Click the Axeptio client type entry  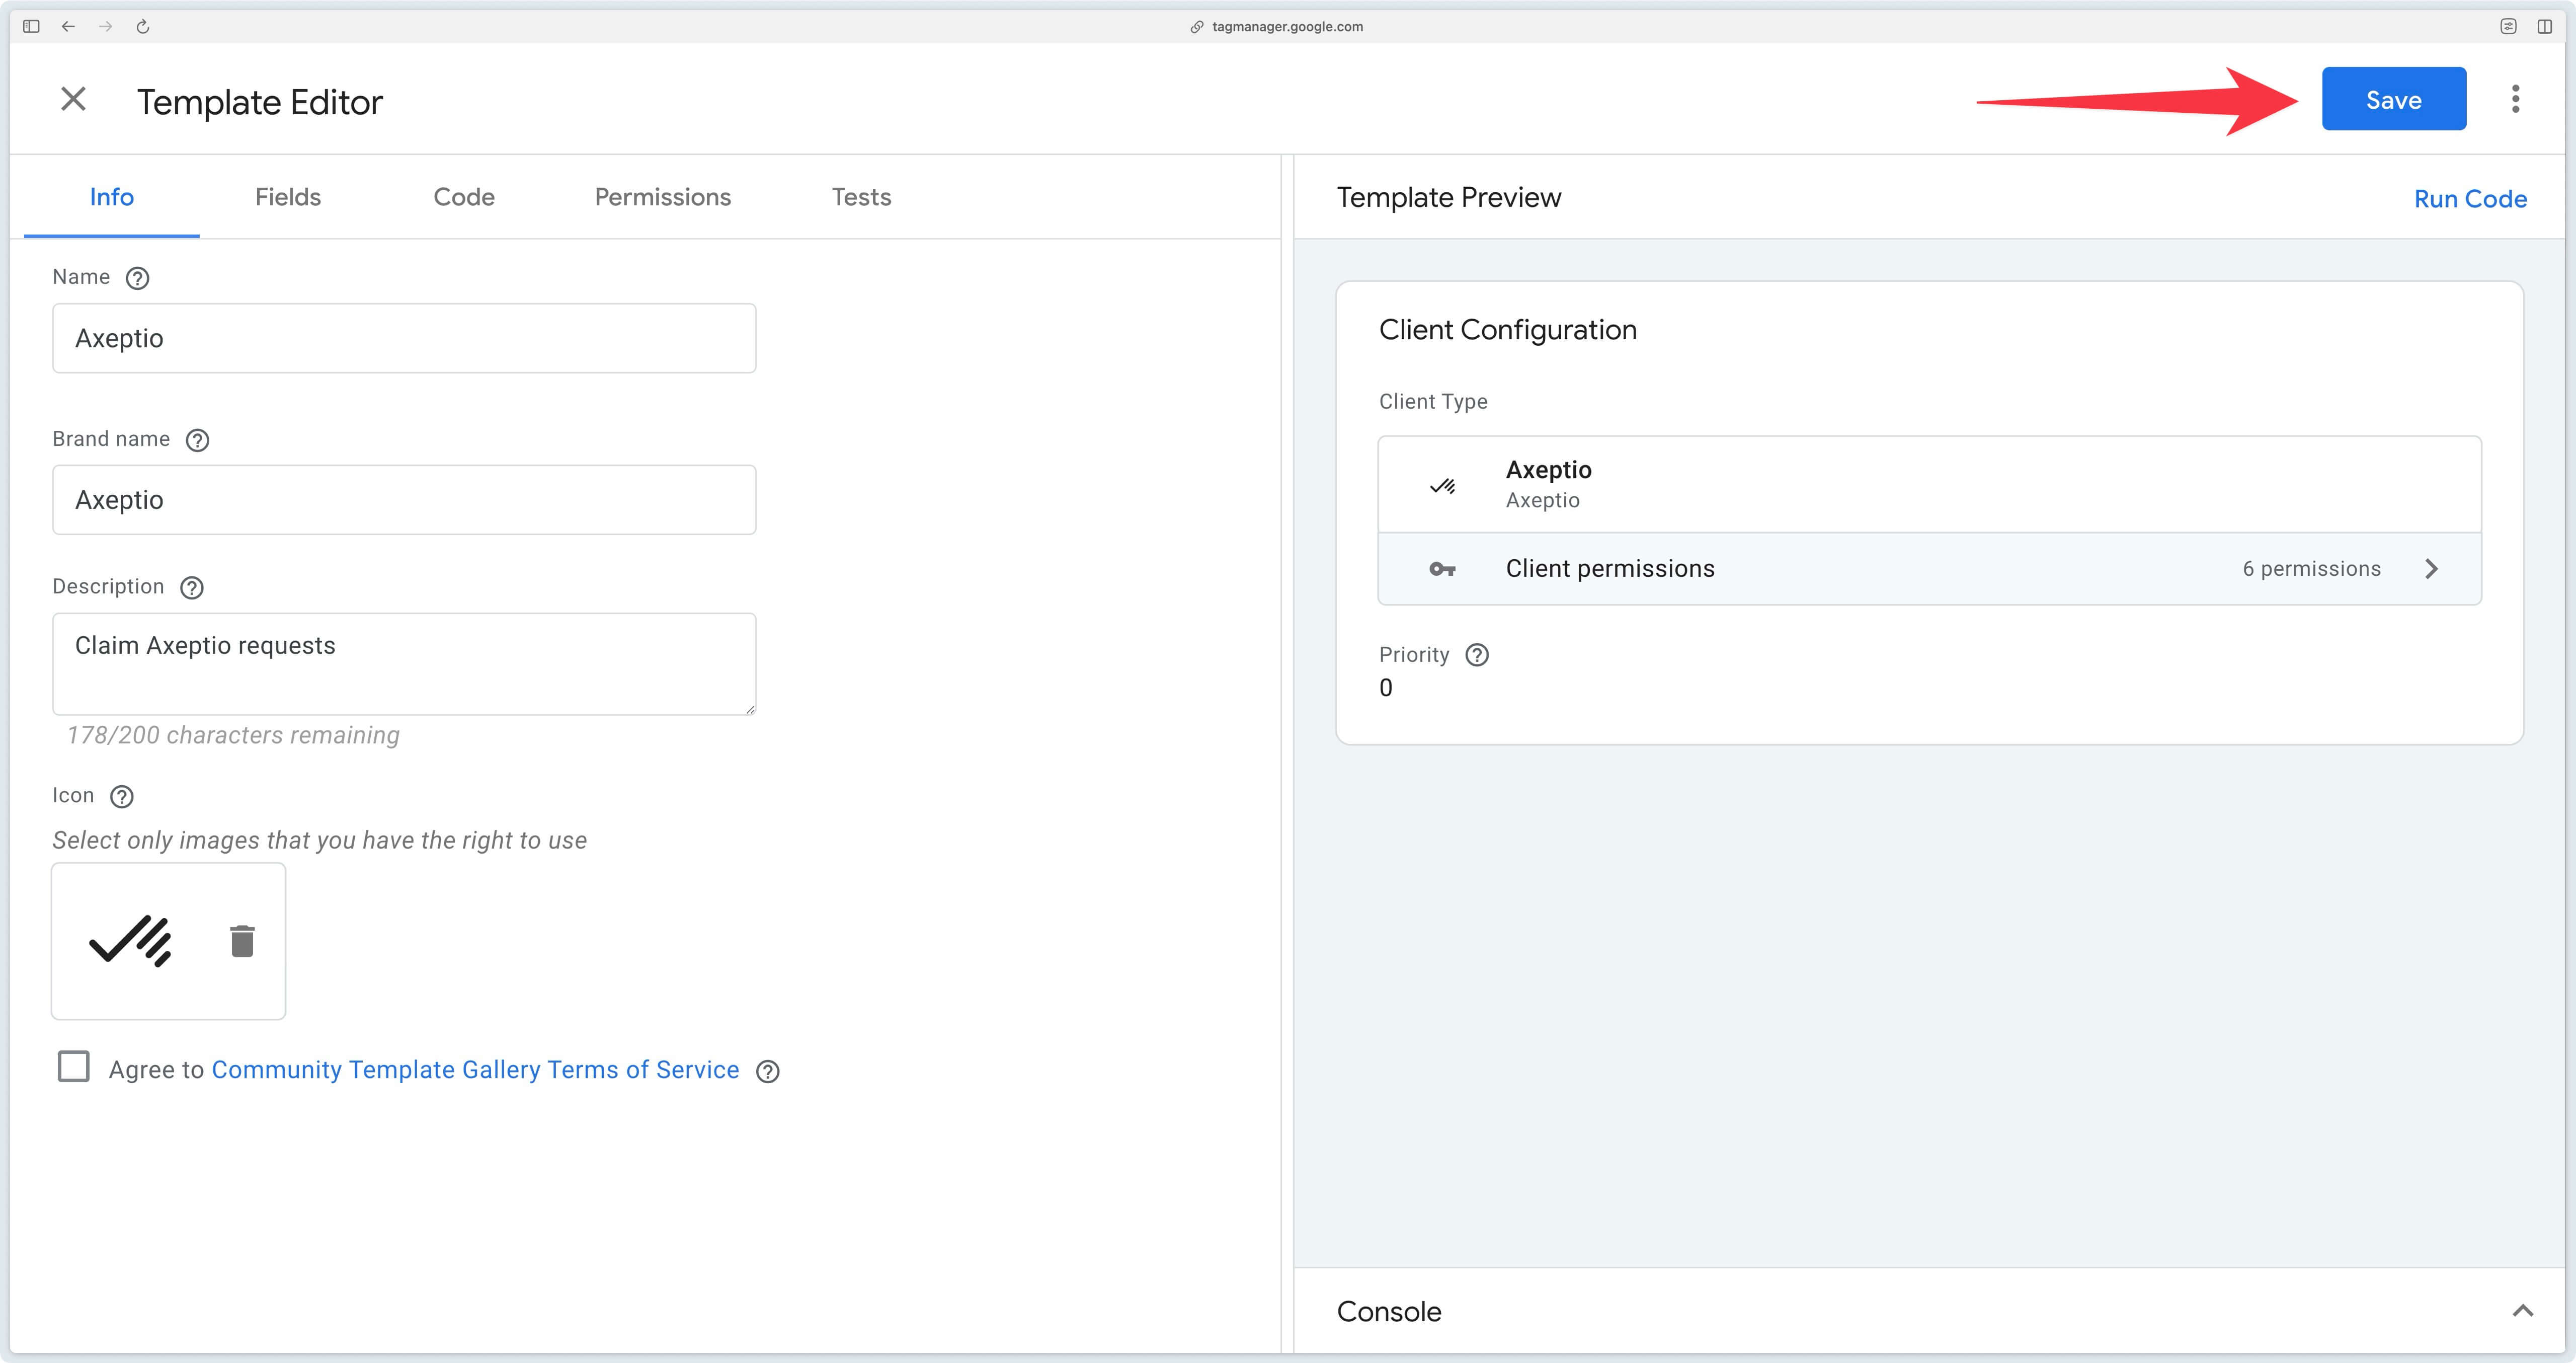1929,484
